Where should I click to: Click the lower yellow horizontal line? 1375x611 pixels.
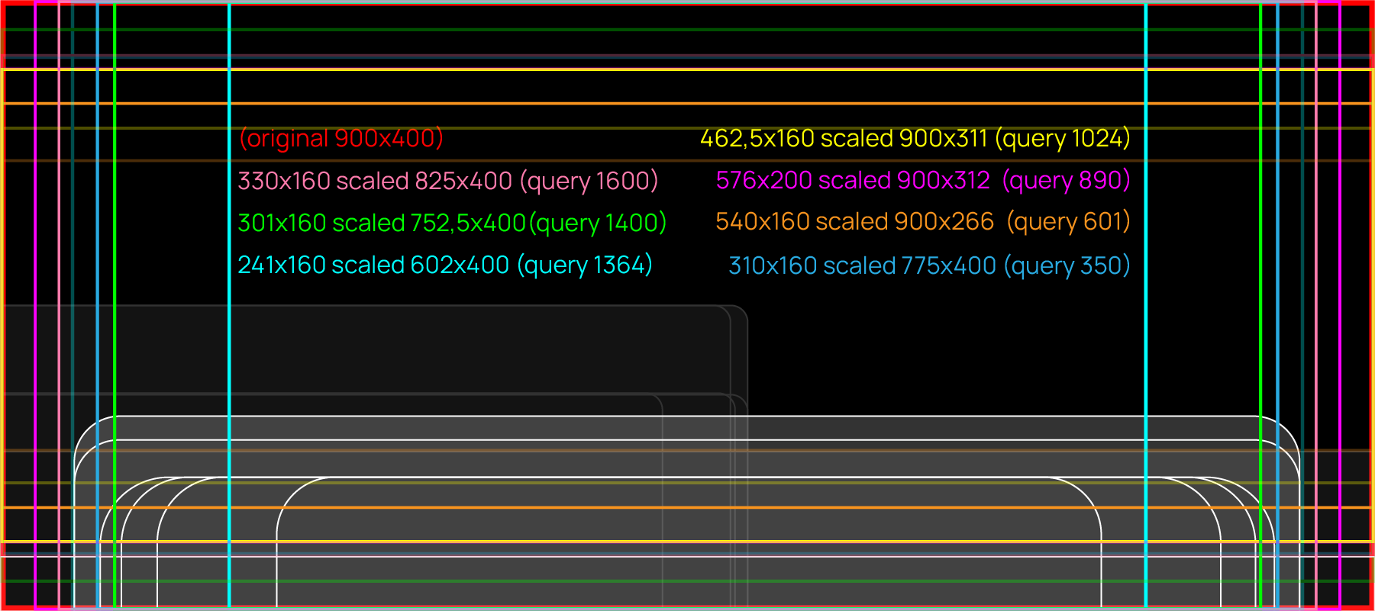point(687,542)
